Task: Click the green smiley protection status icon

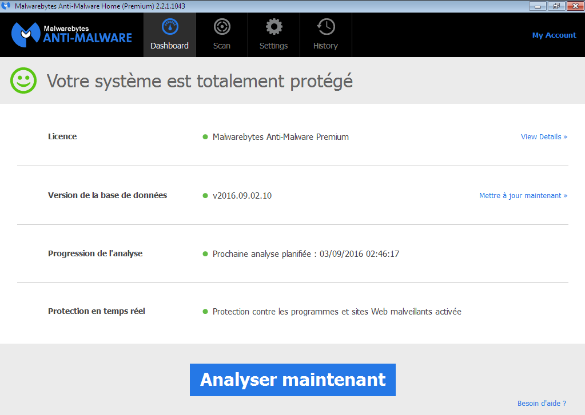Action: pos(23,80)
